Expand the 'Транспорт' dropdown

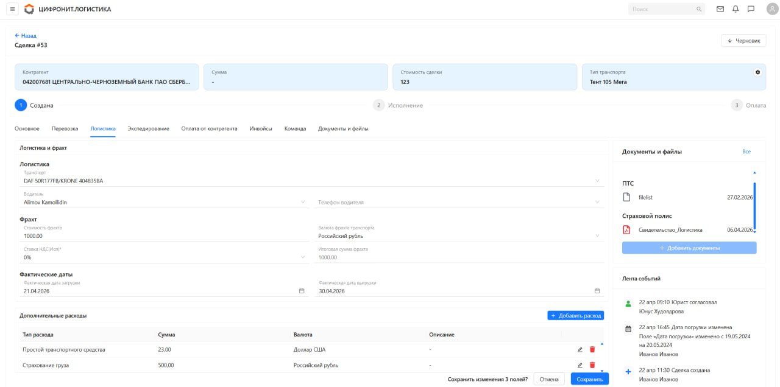(x=597, y=181)
